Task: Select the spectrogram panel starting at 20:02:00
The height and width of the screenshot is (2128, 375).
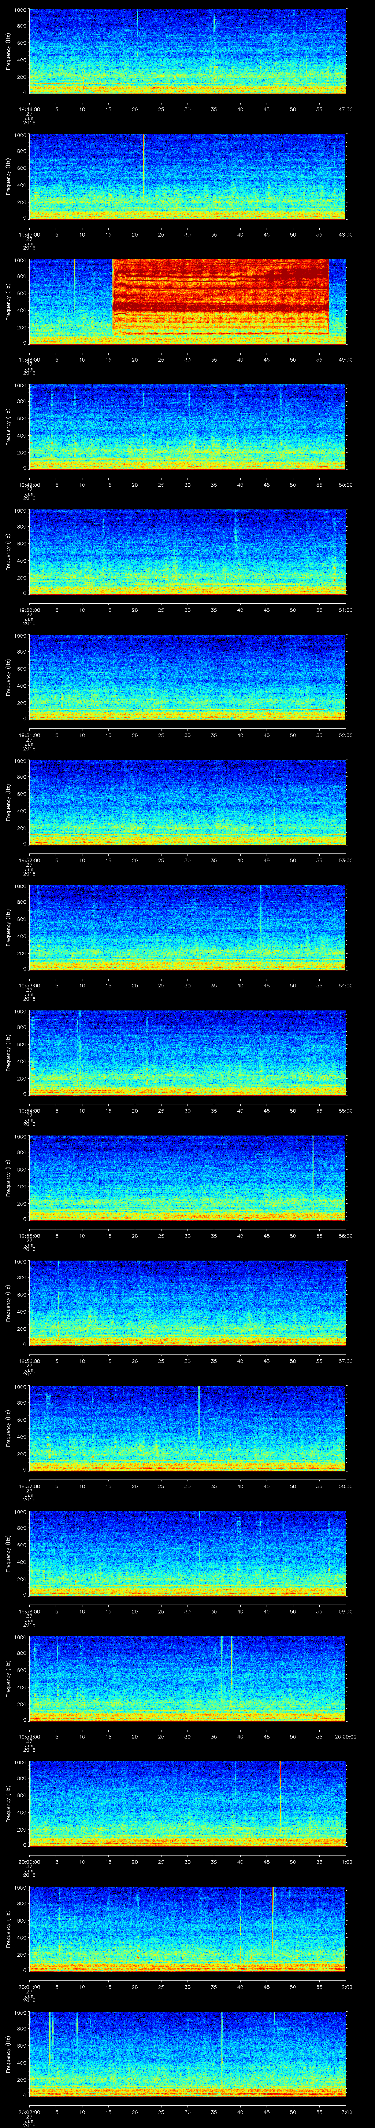Action: [187, 2055]
